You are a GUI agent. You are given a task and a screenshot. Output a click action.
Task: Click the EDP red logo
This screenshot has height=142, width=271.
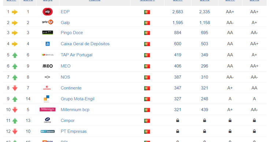(48, 12)
